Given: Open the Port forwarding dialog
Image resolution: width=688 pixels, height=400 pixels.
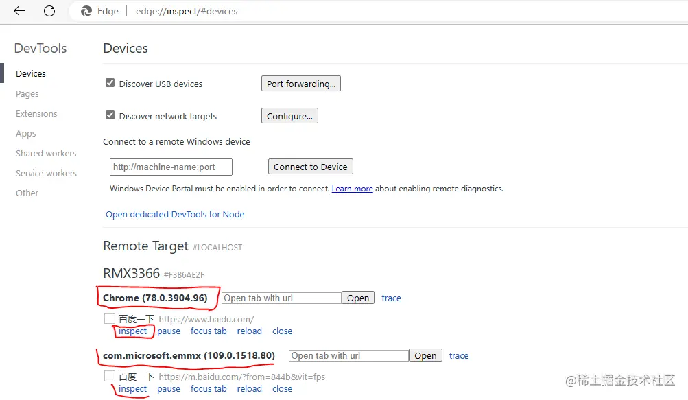Looking at the screenshot, I should tap(301, 84).
